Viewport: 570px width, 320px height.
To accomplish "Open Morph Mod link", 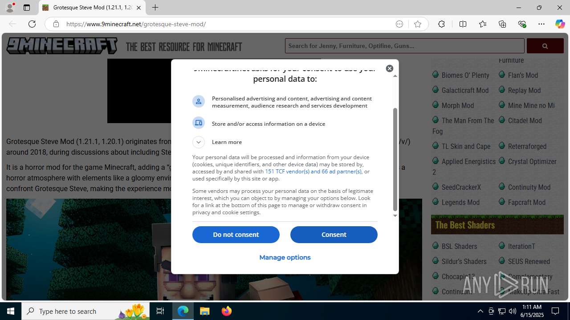I will pos(458,105).
